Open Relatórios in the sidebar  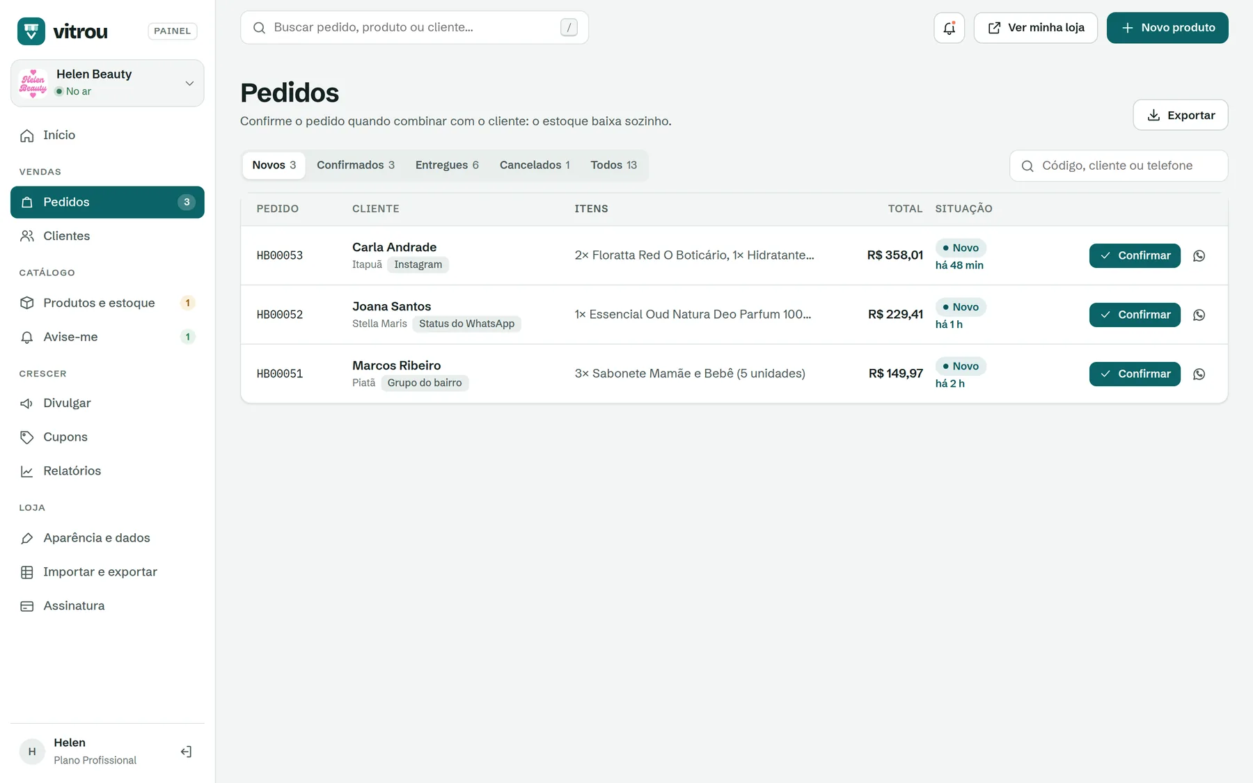coord(107,471)
